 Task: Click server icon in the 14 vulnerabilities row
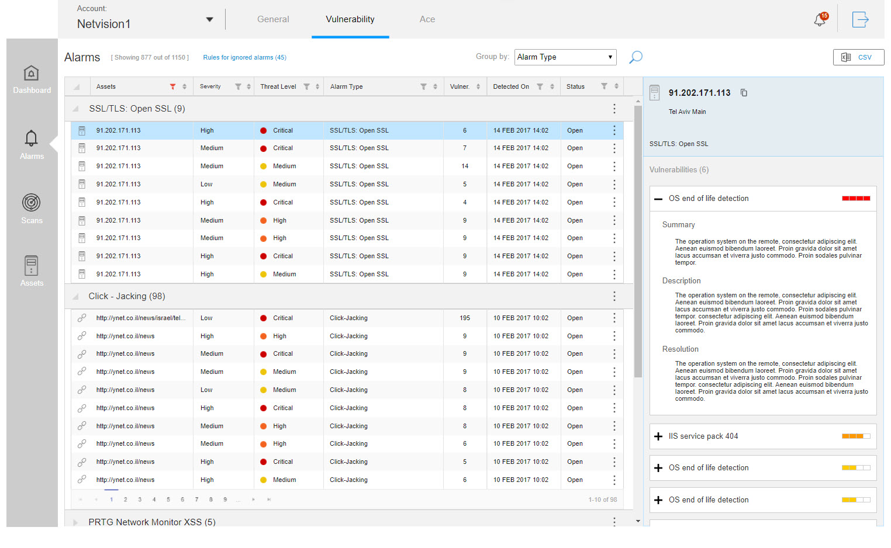click(82, 166)
